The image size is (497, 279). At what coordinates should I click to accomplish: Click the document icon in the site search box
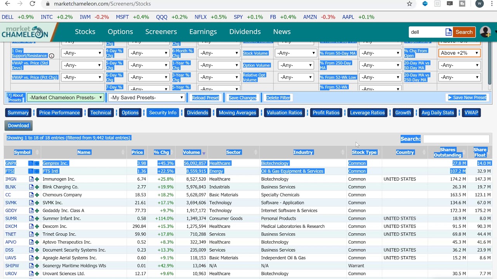[448, 32]
